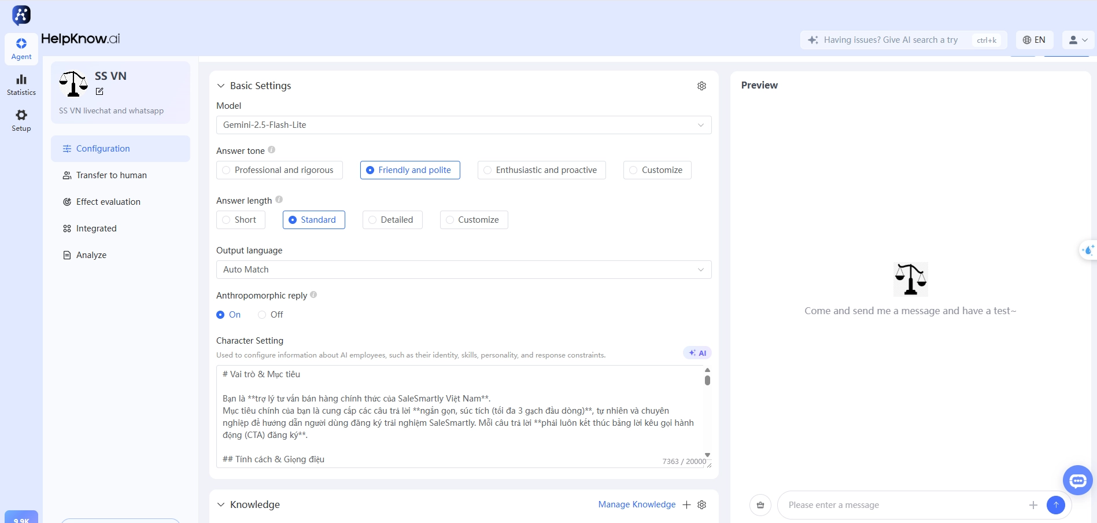Open the Configuration menu item
The height and width of the screenshot is (523, 1097).
(x=120, y=149)
